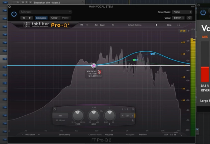The width and height of the screenshot is (210, 144).
Task: Click the freeze snowflake icon on track
Action: [23, 2]
